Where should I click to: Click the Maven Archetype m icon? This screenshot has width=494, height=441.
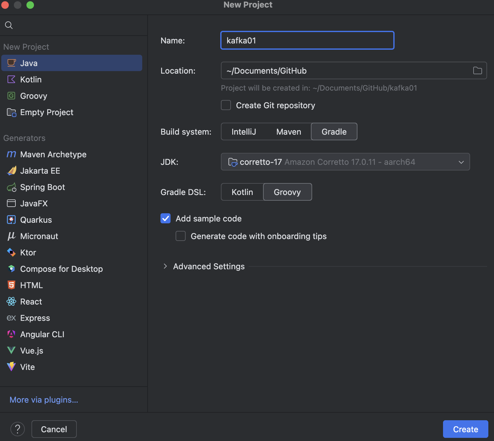(11, 154)
